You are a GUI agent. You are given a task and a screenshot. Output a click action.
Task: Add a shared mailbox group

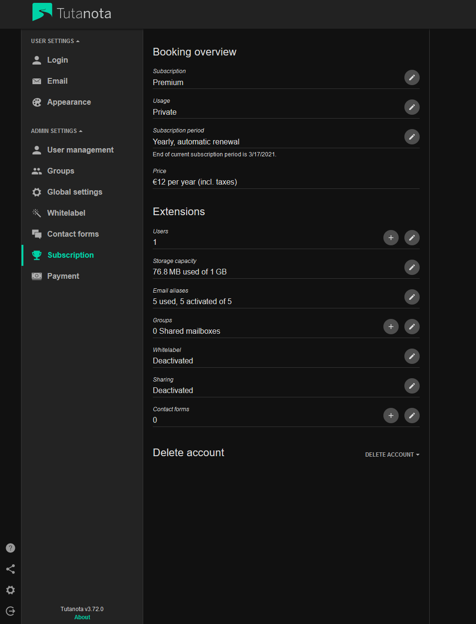point(391,327)
